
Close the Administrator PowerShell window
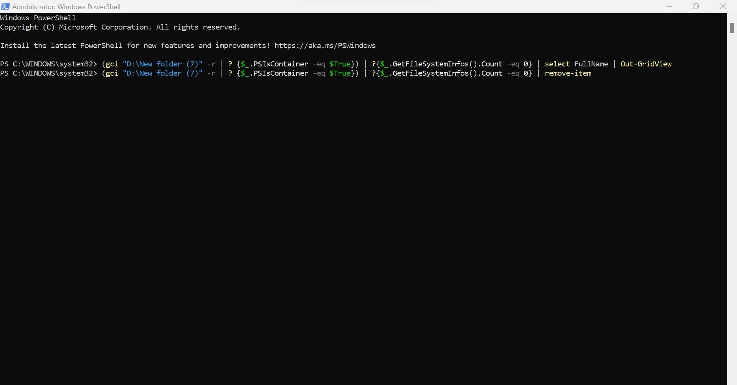[723, 7]
